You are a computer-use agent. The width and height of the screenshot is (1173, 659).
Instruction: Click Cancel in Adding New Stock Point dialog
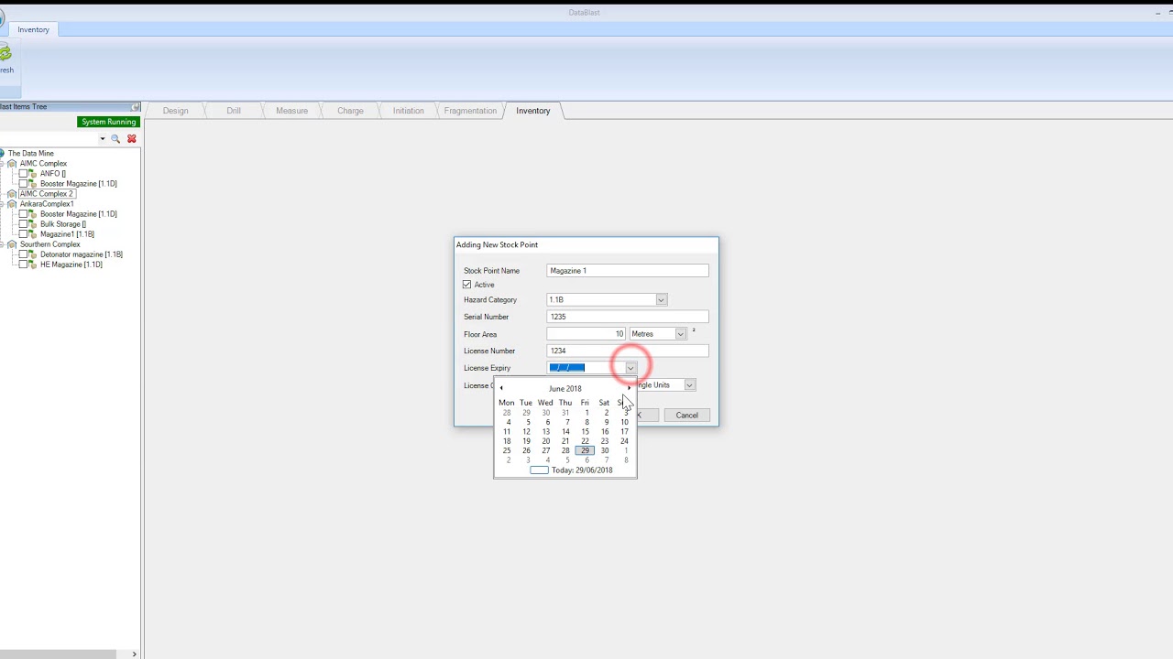pos(686,416)
